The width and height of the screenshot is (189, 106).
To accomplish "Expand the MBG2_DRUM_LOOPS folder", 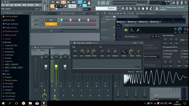I will click(x=14, y=67).
